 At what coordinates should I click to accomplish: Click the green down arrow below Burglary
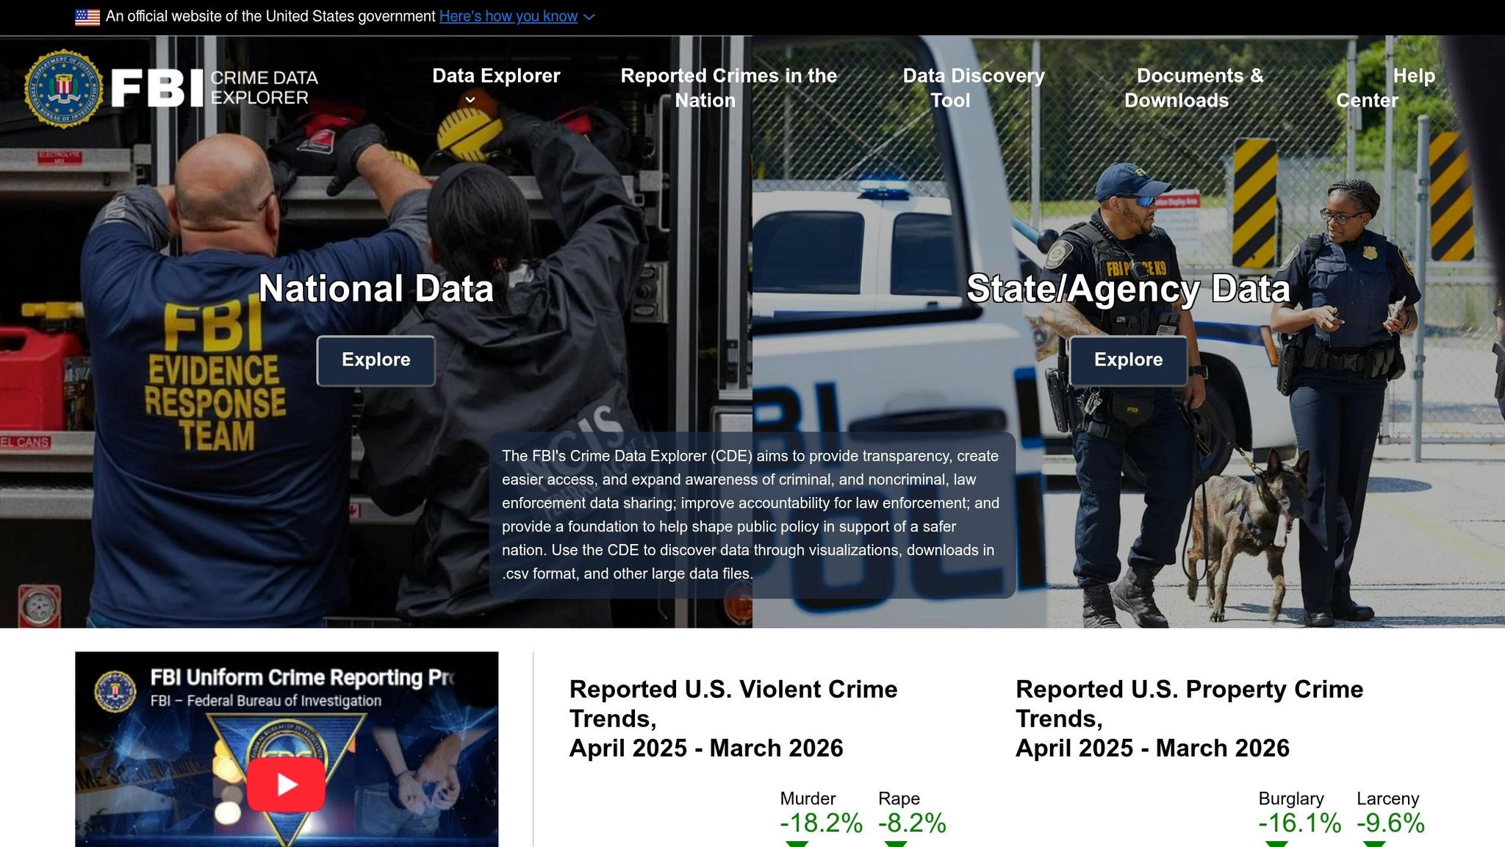[x=1276, y=843]
